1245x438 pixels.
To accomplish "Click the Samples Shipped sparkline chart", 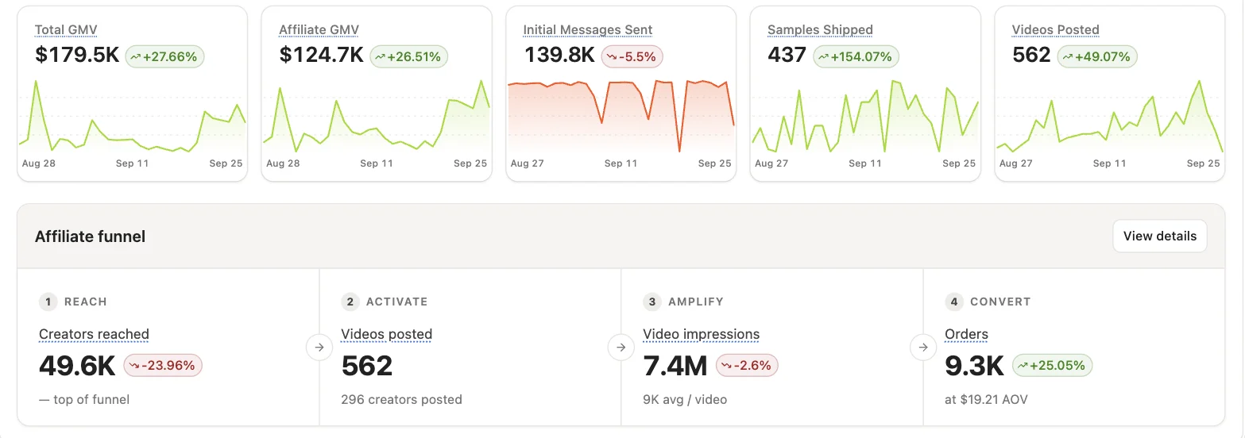I will pos(865,116).
